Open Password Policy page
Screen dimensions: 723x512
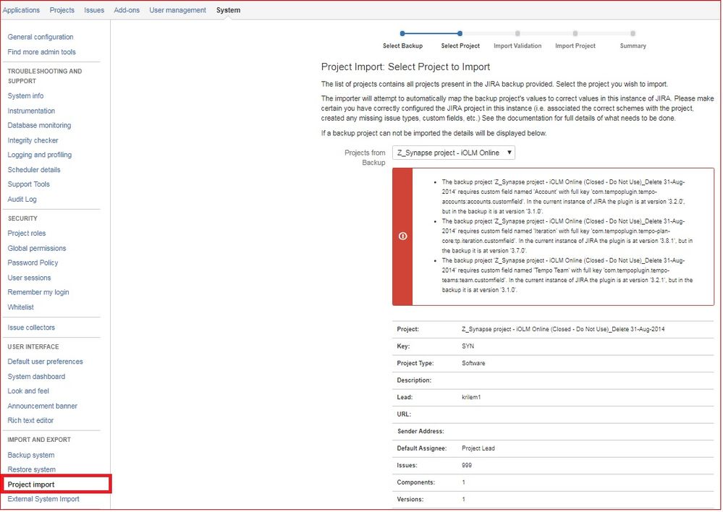(x=33, y=263)
